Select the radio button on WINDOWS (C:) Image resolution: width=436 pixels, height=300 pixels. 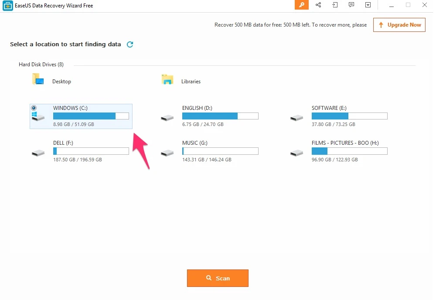(34, 108)
